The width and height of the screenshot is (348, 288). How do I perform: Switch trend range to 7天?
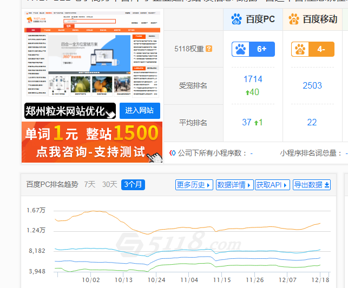(90, 184)
